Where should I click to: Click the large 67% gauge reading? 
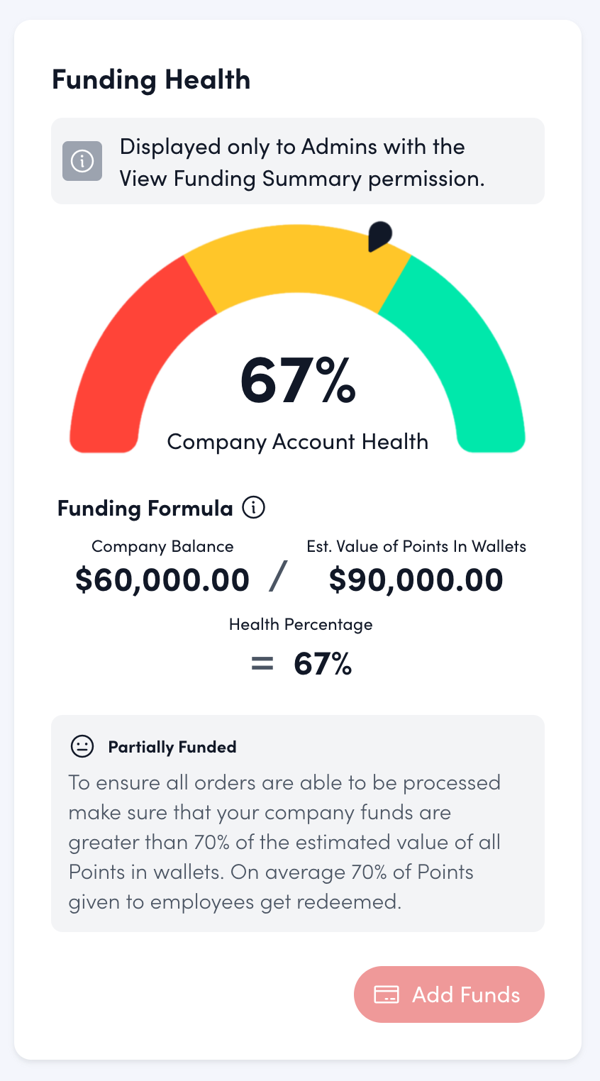coord(298,382)
